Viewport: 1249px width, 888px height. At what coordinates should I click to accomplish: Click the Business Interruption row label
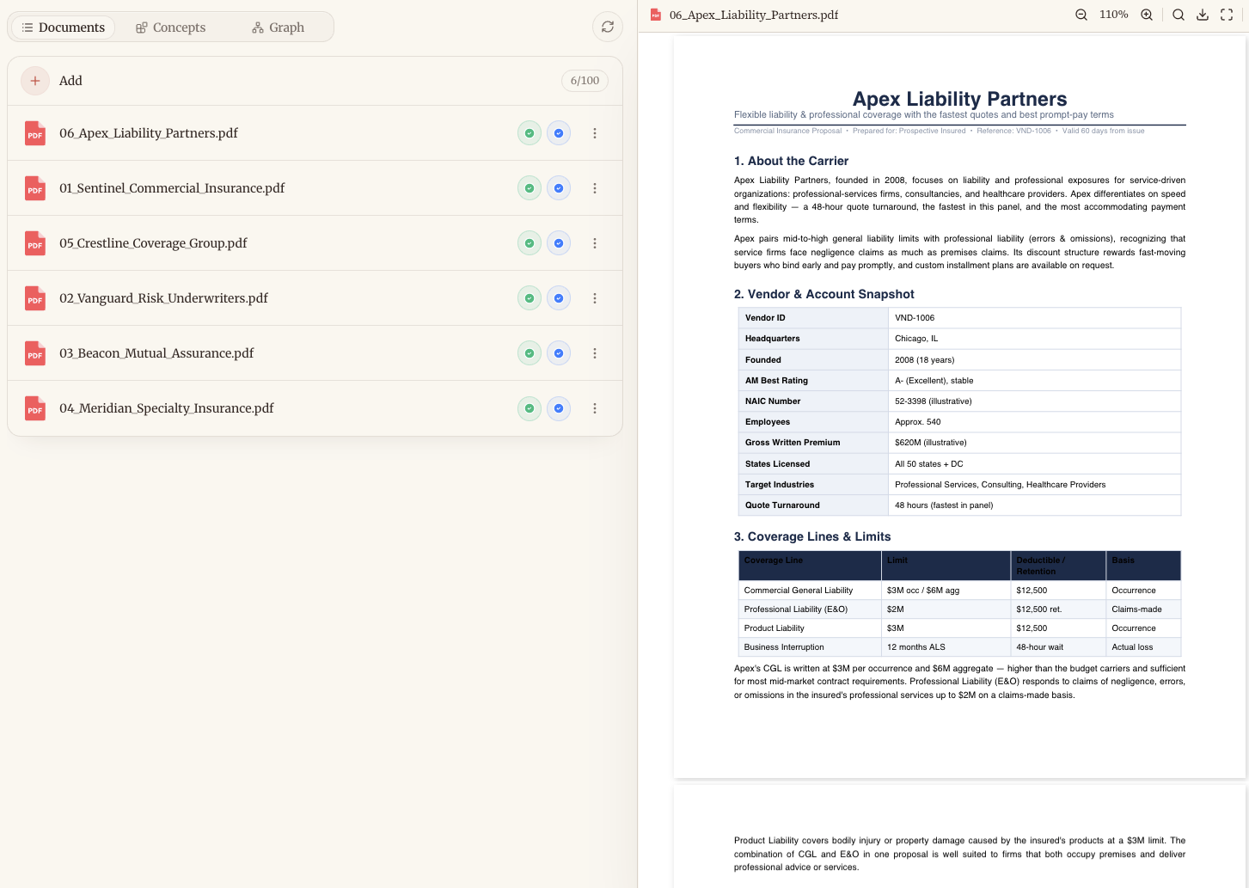coord(784,647)
